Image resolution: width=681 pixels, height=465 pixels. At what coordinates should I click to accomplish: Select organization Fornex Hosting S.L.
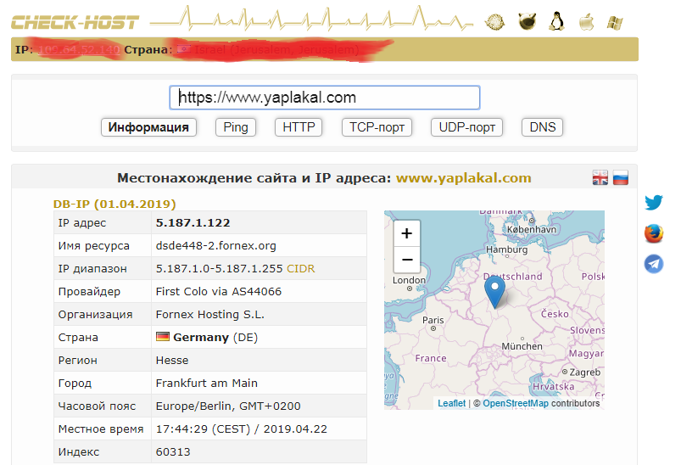pyautogui.click(x=209, y=315)
